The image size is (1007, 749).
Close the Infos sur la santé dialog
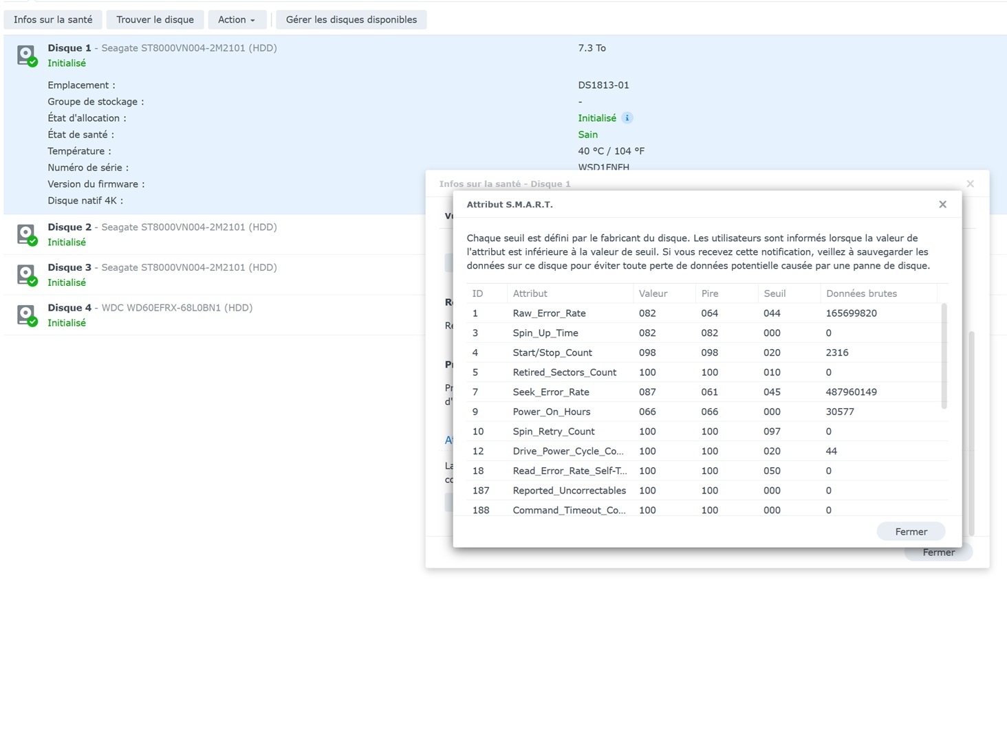click(970, 183)
